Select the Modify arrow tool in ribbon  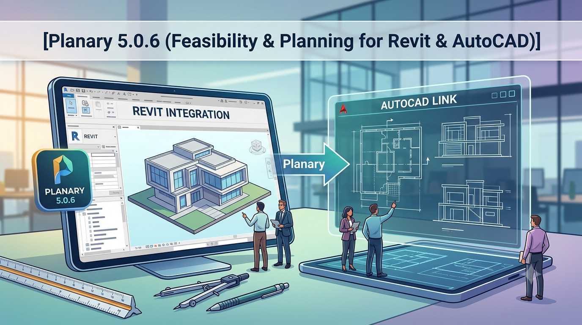pyautogui.click(x=71, y=106)
